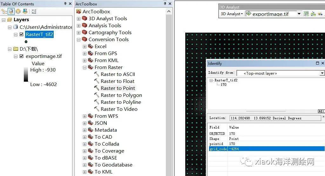The width and height of the screenshot is (325, 176).
Task: Click List By Source icon
Action: 11,11
